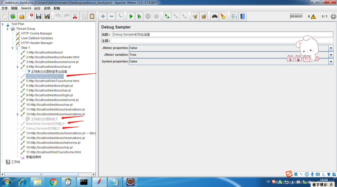337x187 pixels.
Task: Select BeanShell Sampler打印班次 in tree
Action: click(x=45, y=124)
